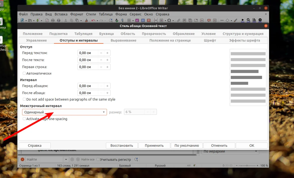Screen dimensions: 294x178
Task: Click the Insert text box icon
Action: [149, 20]
